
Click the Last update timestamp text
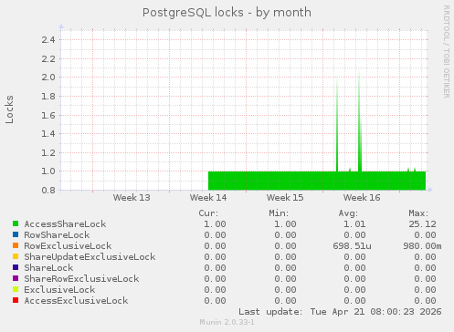[x=340, y=312]
